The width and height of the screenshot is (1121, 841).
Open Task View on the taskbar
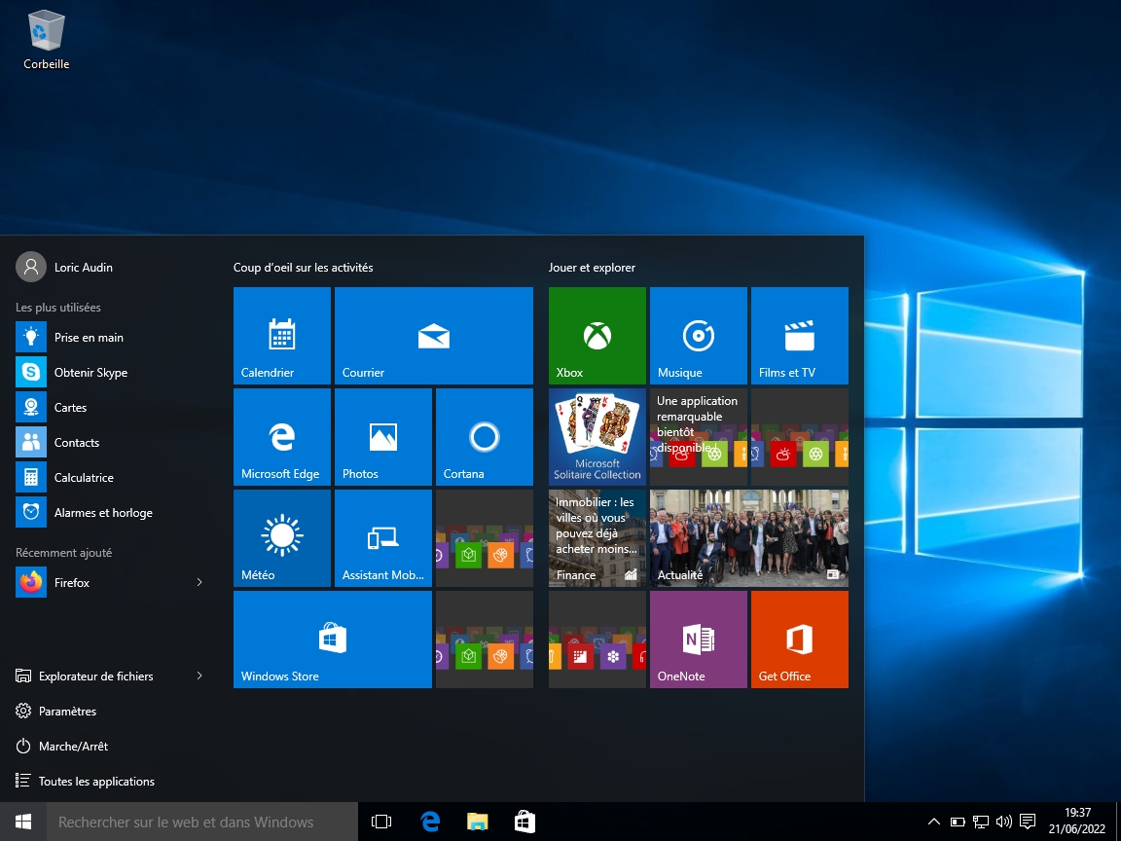tap(381, 822)
